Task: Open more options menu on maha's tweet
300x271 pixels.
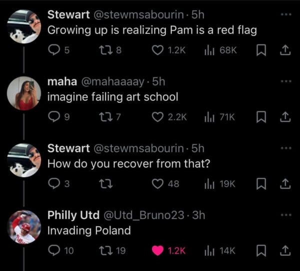Action: click(286, 81)
